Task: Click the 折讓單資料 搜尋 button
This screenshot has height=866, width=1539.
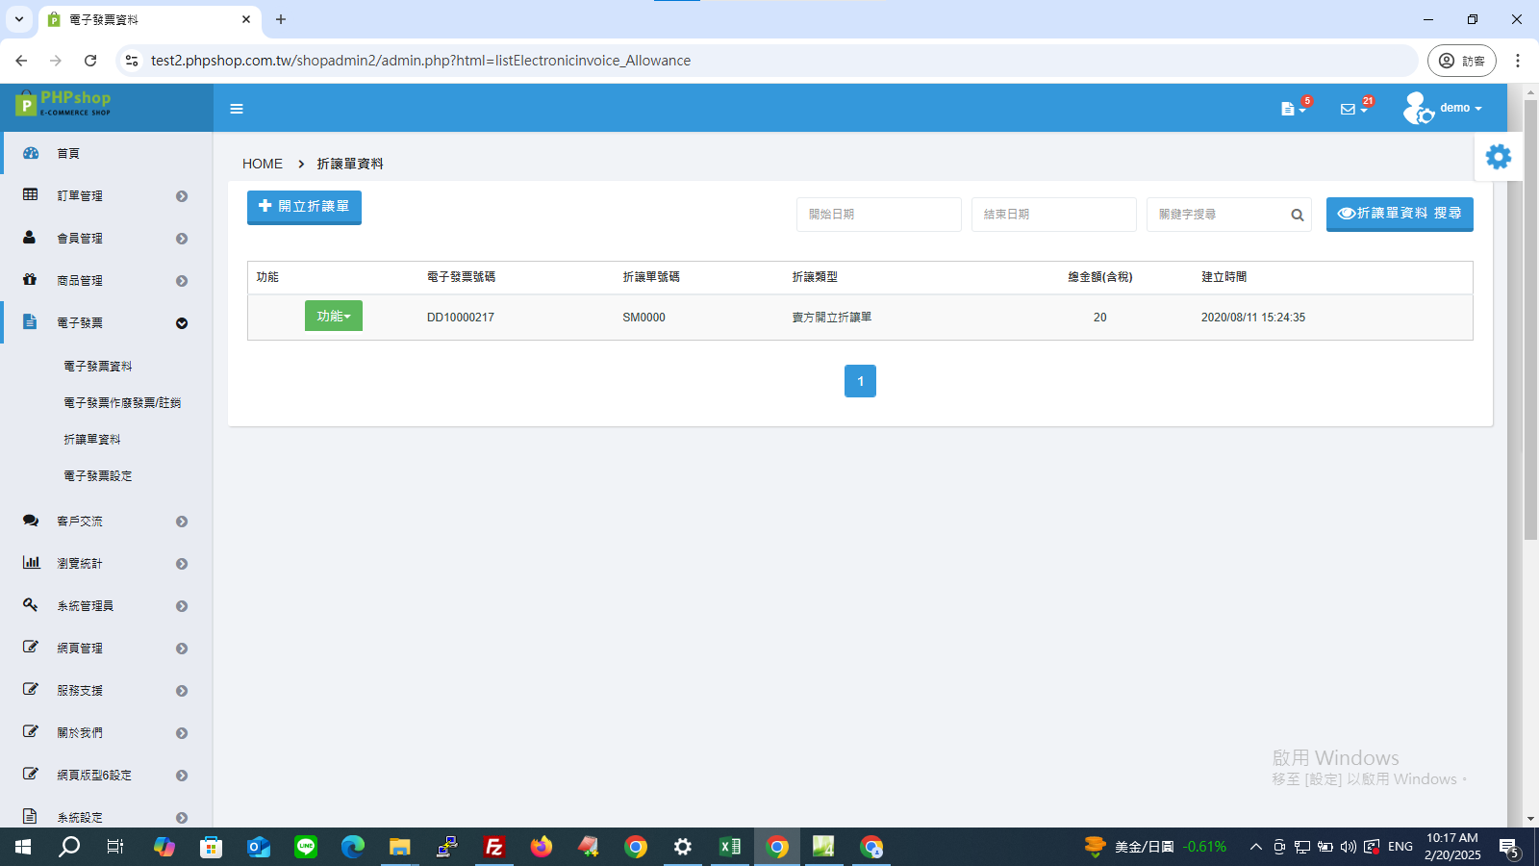Action: (1400, 214)
